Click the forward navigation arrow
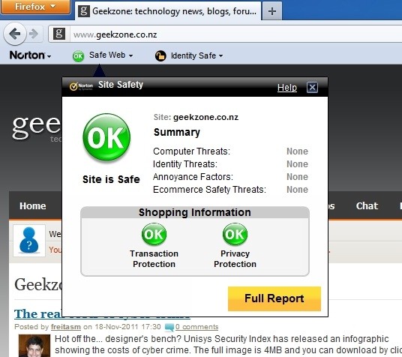Viewport: 402px width, 357px height. click(x=34, y=34)
